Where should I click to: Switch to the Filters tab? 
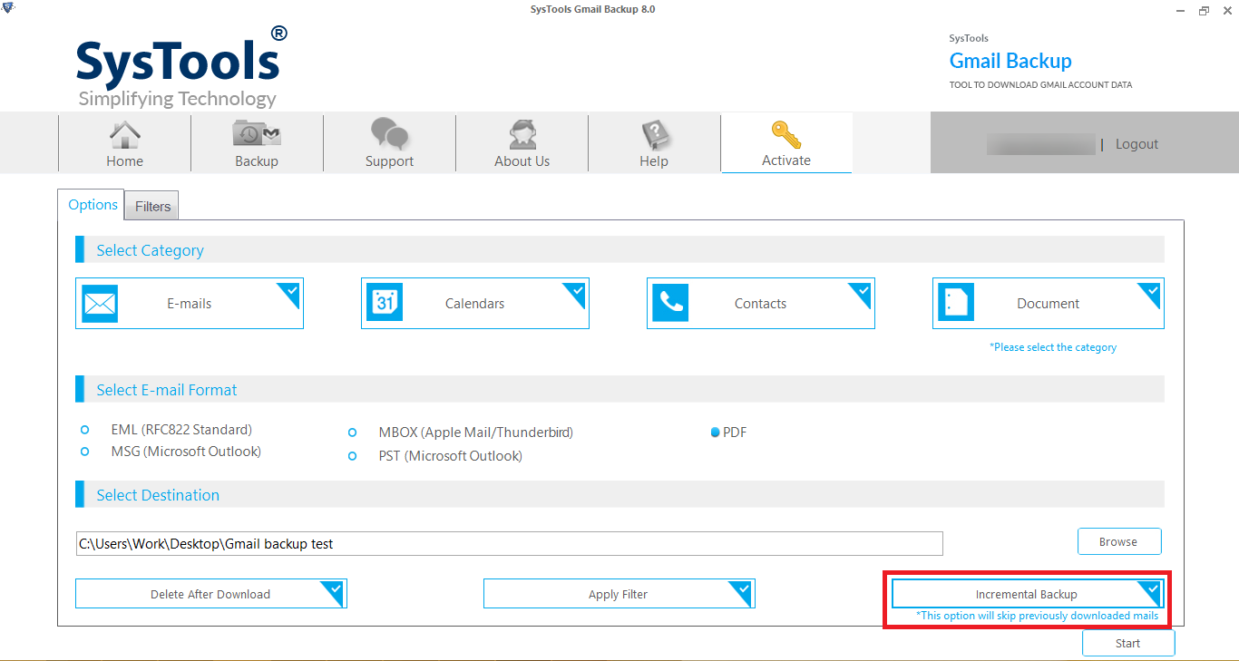(x=152, y=206)
